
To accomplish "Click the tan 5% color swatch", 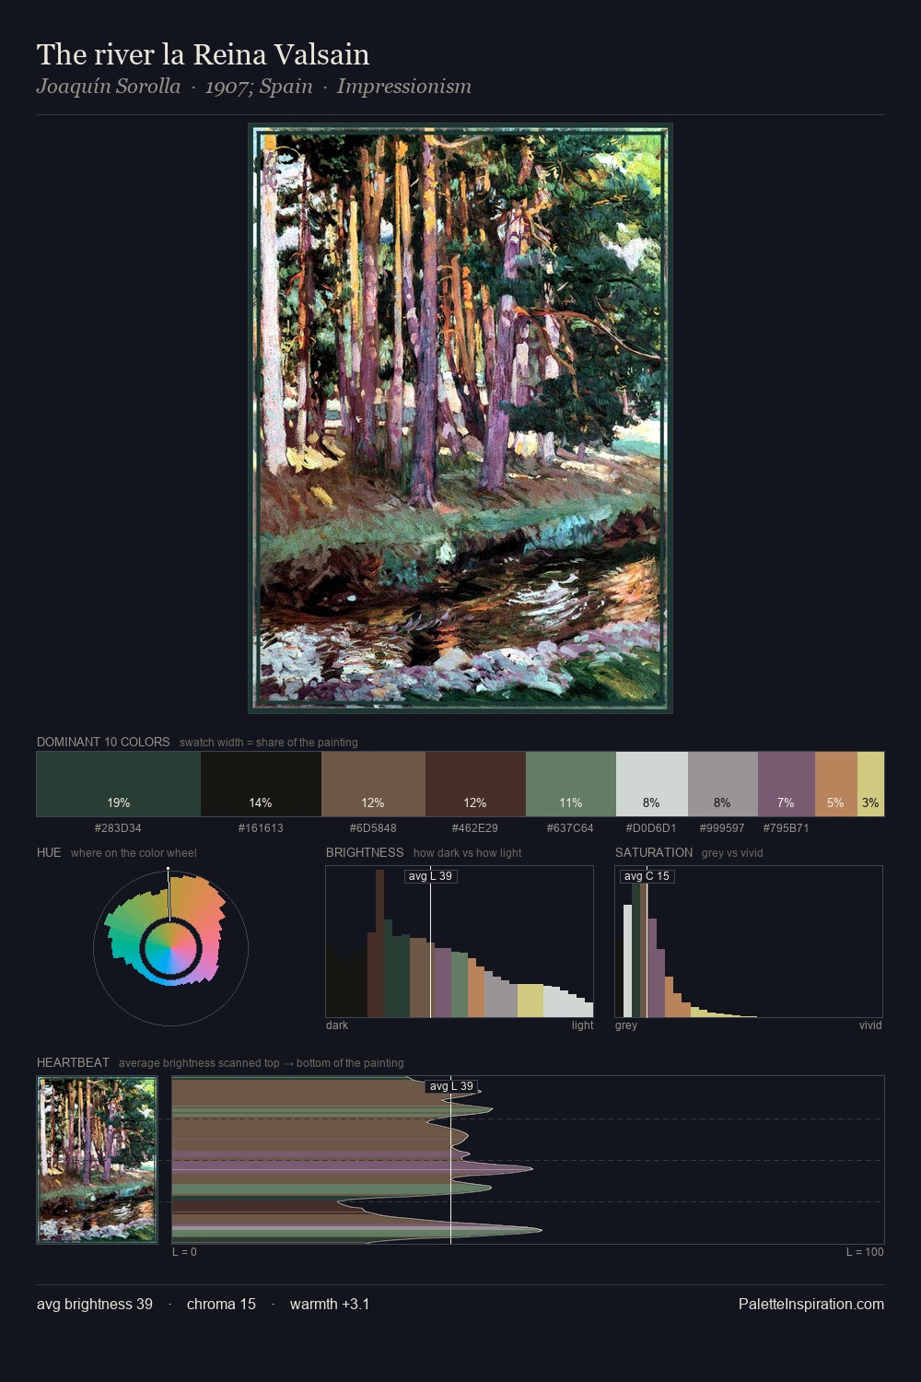I will [836, 784].
